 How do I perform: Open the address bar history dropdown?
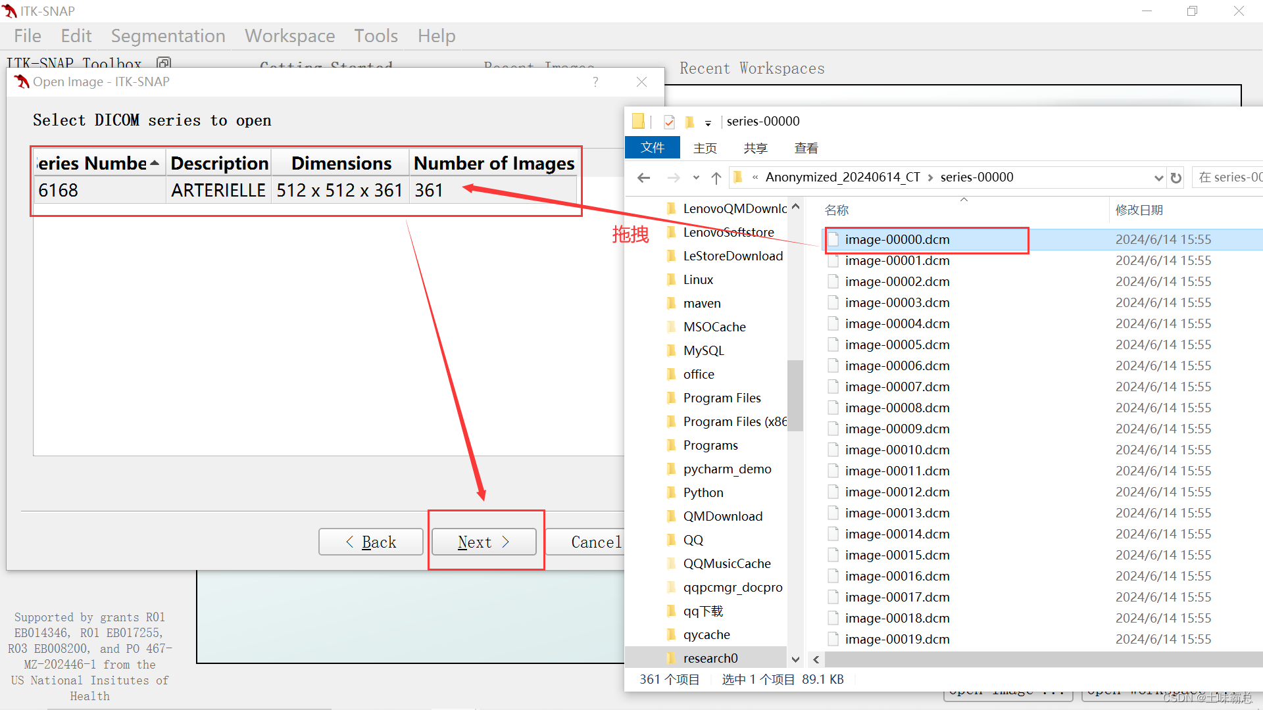coord(1158,177)
